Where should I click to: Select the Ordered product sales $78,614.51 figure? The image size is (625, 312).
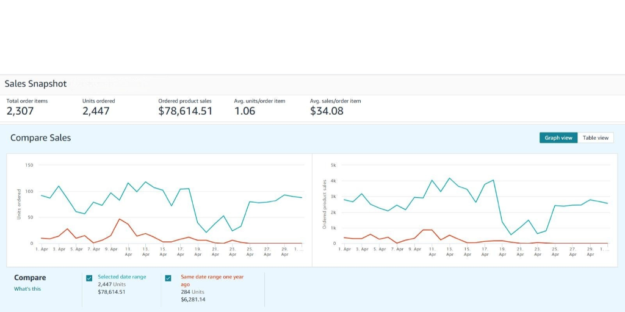[x=185, y=111]
